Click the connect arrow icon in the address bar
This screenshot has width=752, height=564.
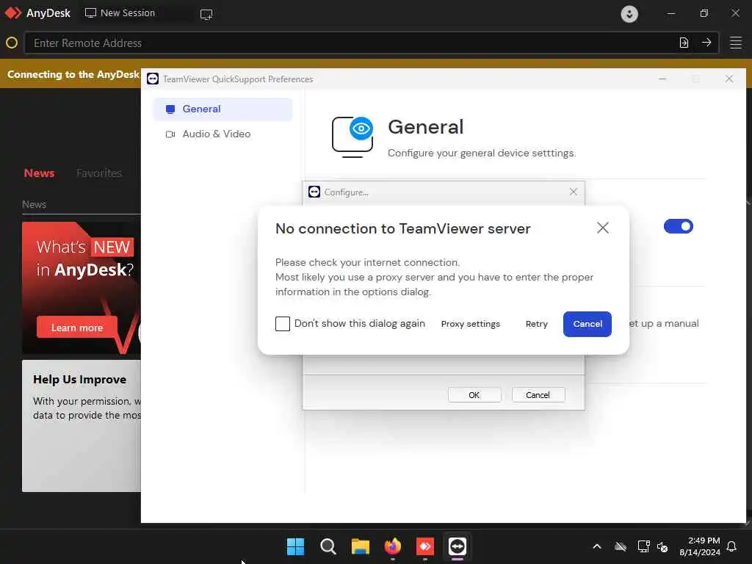(x=706, y=43)
